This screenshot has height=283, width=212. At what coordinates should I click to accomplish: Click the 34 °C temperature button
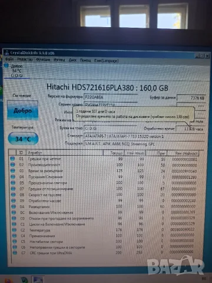(x=23, y=139)
